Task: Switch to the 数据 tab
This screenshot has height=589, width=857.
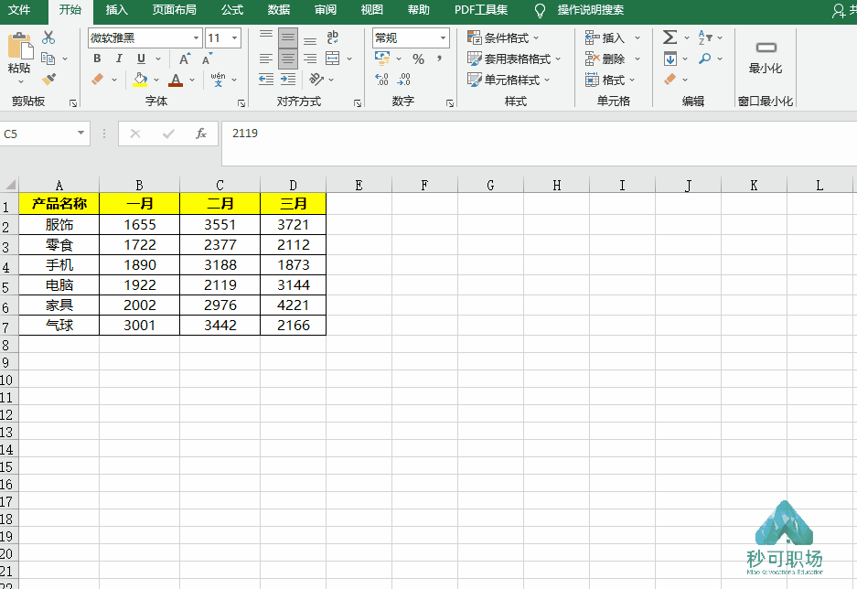Action: tap(279, 10)
